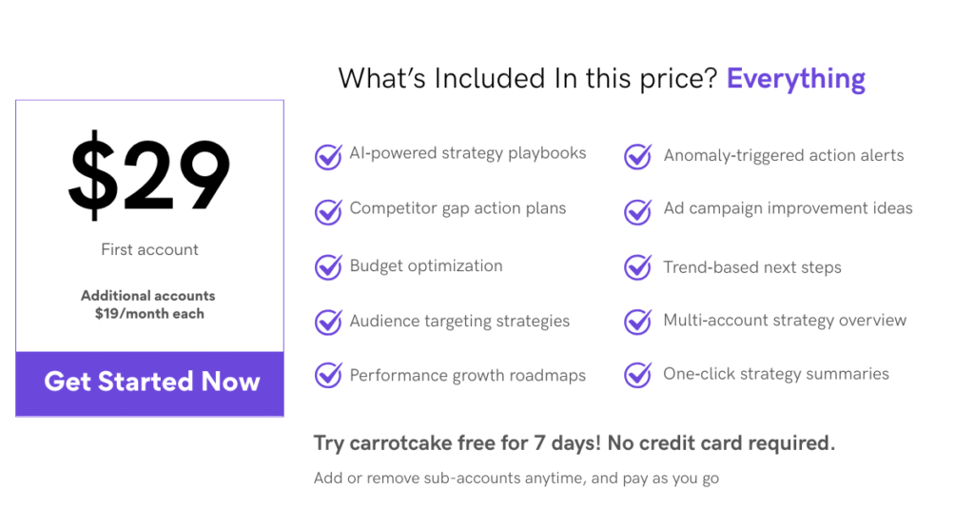Select the checkmark beside Budget optimization
Image resolution: width=974 pixels, height=510 pixels.
point(328,267)
